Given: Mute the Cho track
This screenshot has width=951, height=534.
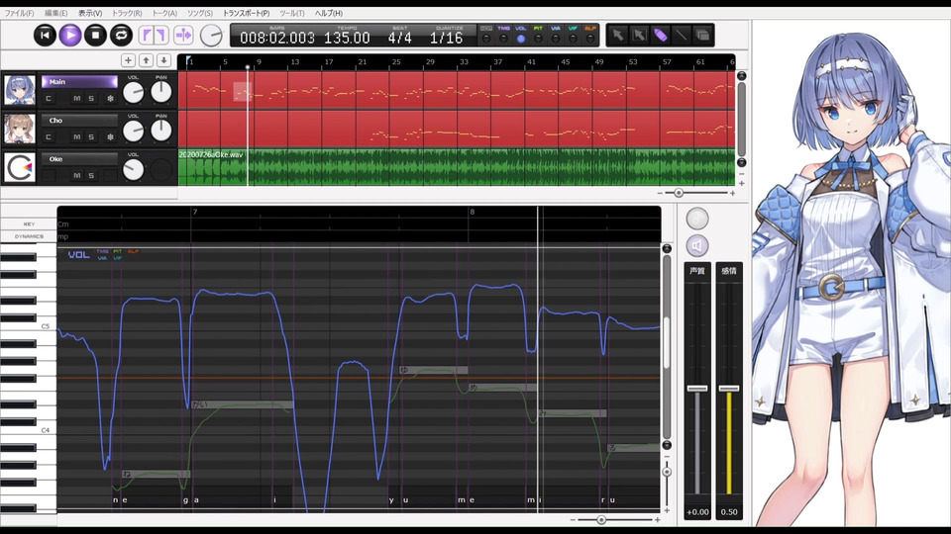Looking at the screenshot, I should 77,136.
